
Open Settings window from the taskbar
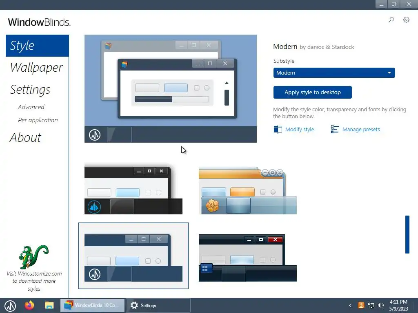point(158,305)
